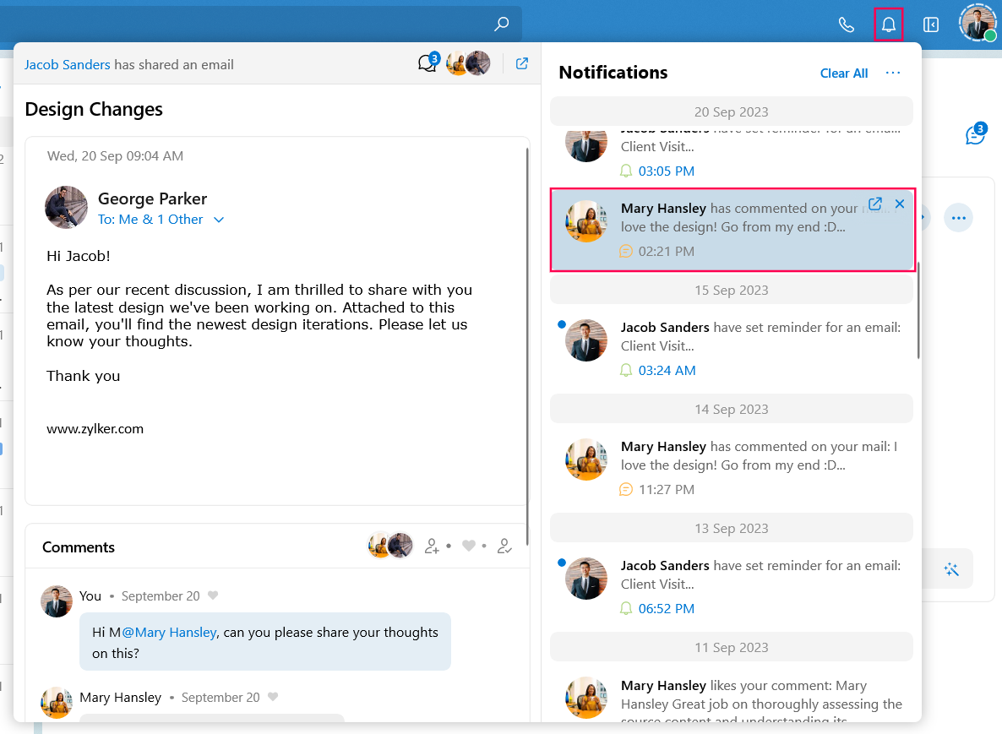The width and height of the screenshot is (1002, 734).
Task: Open comments bubble icon with badge 3
Action: 427,63
